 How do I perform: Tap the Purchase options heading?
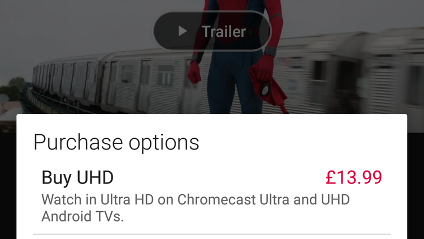(116, 142)
